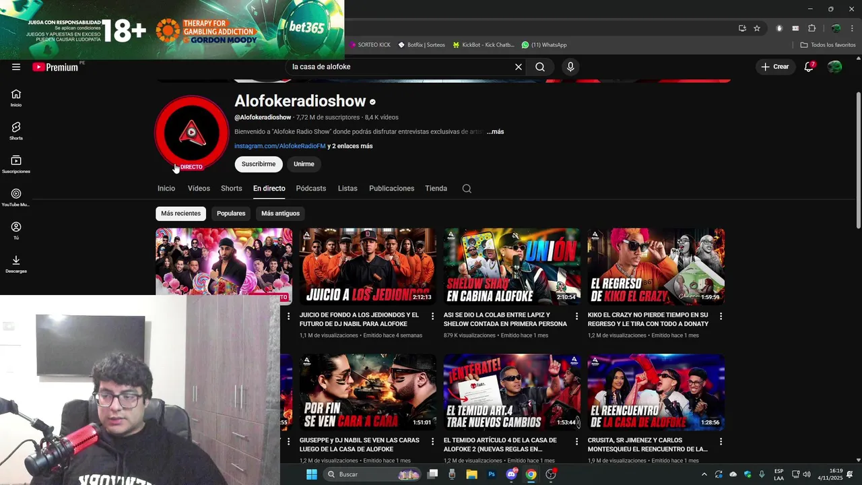The image size is (862, 485).
Task: Switch to the Vídeos tab
Action: (x=199, y=189)
